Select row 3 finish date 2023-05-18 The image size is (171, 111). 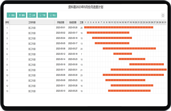pos(73,38)
